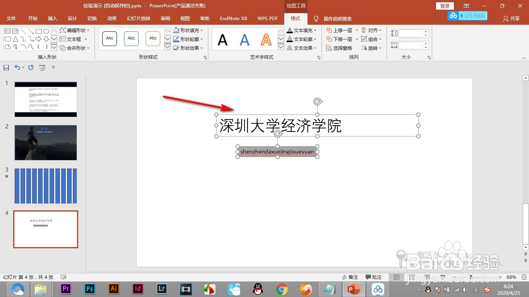This screenshot has height=297, width=529.
Task: Select slide 3 blue bars thumbnail
Action: (46, 186)
